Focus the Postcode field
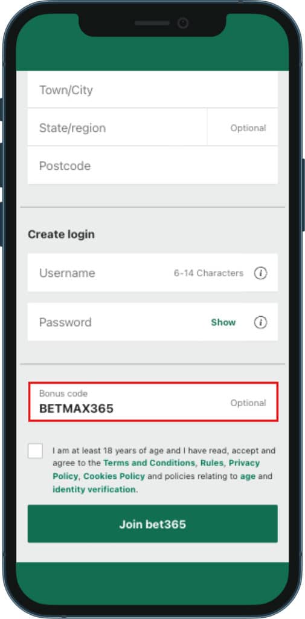The image size is (305, 619). [x=153, y=166]
